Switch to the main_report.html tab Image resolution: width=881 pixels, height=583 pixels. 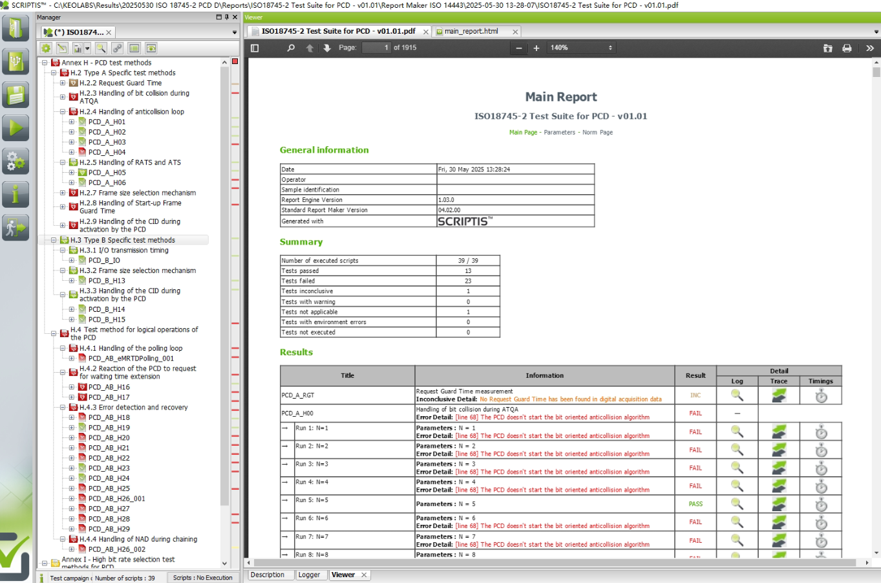click(x=471, y=31)
